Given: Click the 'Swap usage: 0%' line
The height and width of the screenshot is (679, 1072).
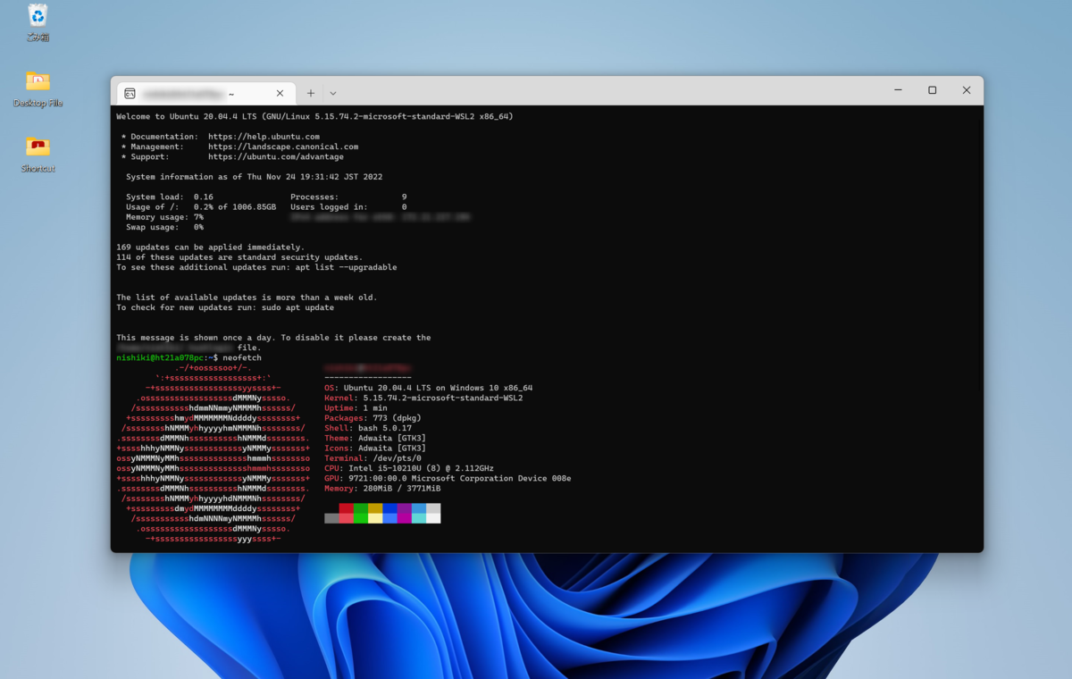Looking at the screenshot, I should 164,227.
